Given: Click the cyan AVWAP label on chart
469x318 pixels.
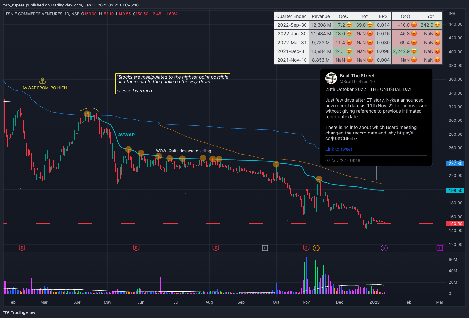Looking at the screenshot, I should pyautogui.click(x=126, y=135).
